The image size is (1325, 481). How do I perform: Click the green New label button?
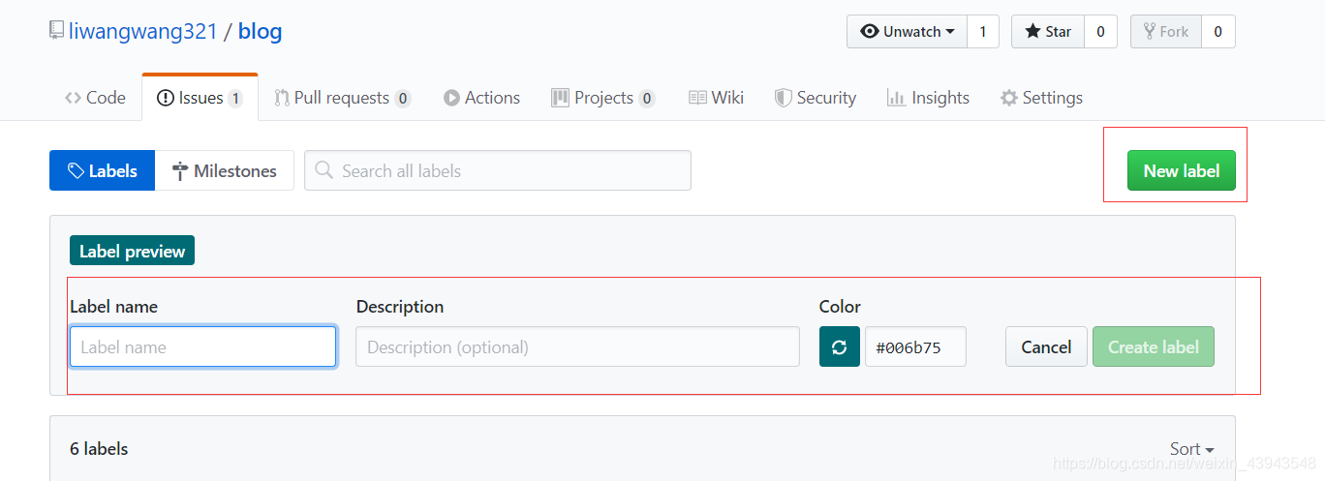point(1182,170)
